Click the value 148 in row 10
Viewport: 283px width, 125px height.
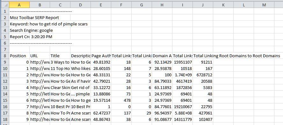click(121, 69)
